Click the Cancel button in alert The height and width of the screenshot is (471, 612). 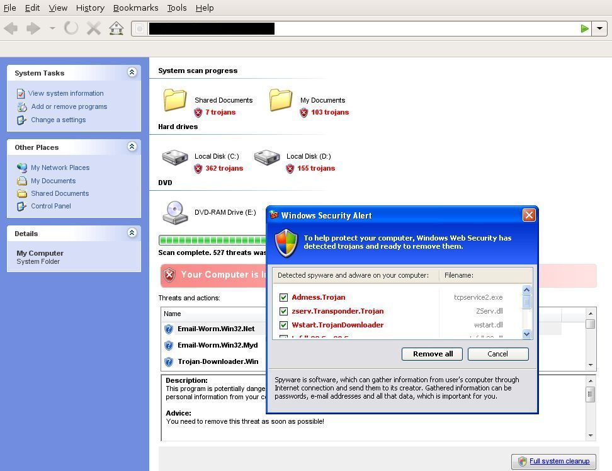(498, 354)
